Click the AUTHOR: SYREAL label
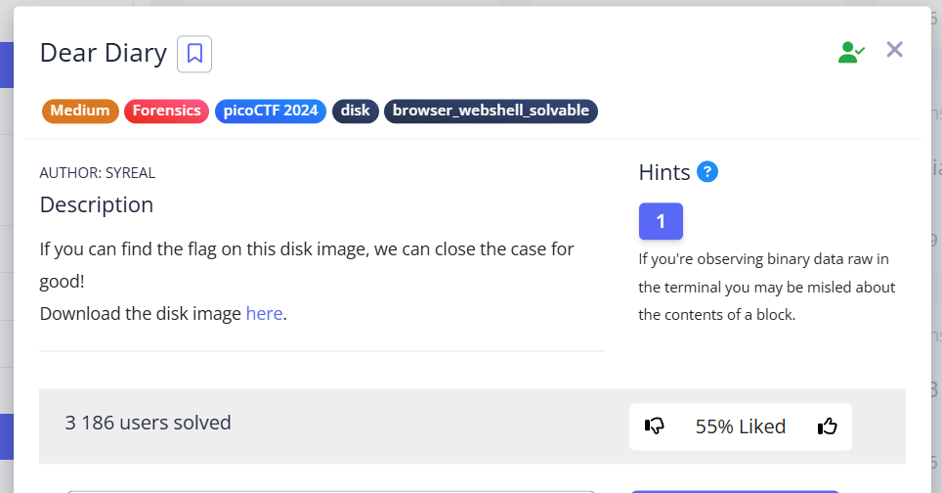Viewport: 942px width, 493px height. coord(98,173)
